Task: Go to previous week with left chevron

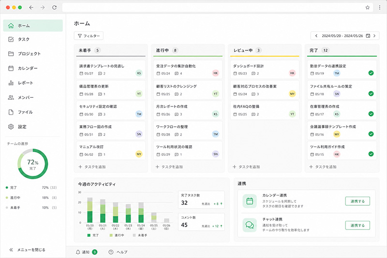Action: [x=316, y=36]
